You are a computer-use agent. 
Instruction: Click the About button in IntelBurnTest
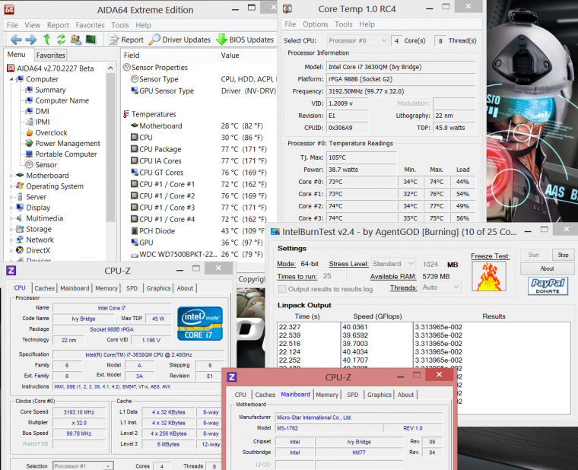pyautogui.click(x=547, y=268)
